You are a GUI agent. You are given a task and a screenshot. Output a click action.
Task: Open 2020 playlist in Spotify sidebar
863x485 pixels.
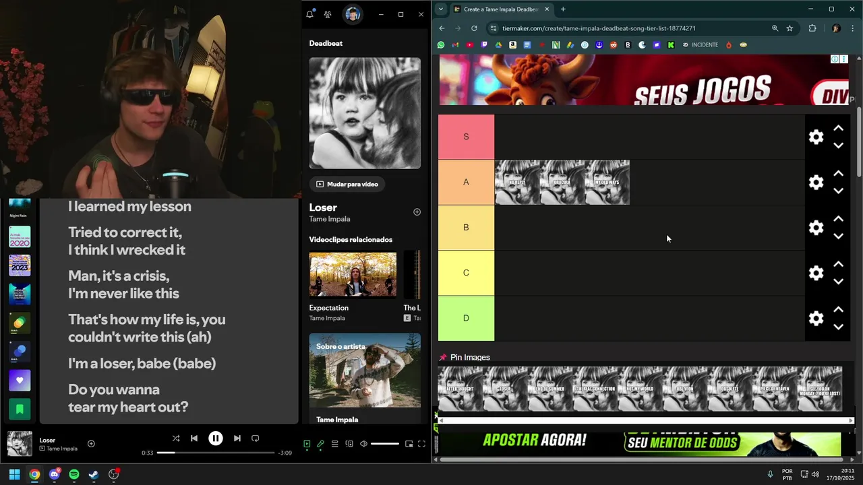point(20,237)
